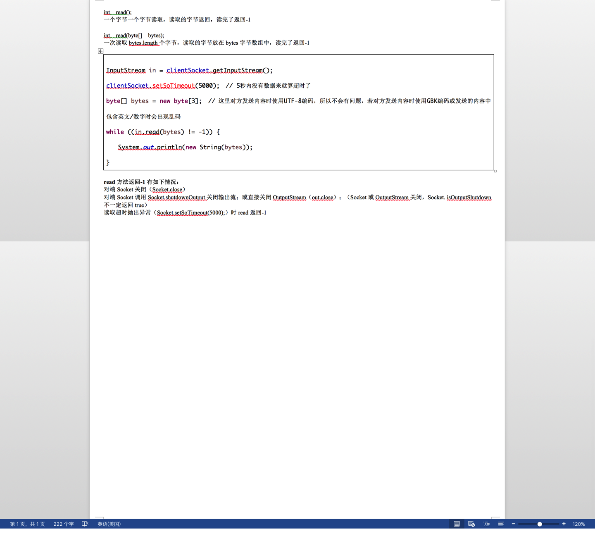Switch to Outline view
The height and width of the screenshot is (541, 595).
pyautogui.click(x=486, y=524)
